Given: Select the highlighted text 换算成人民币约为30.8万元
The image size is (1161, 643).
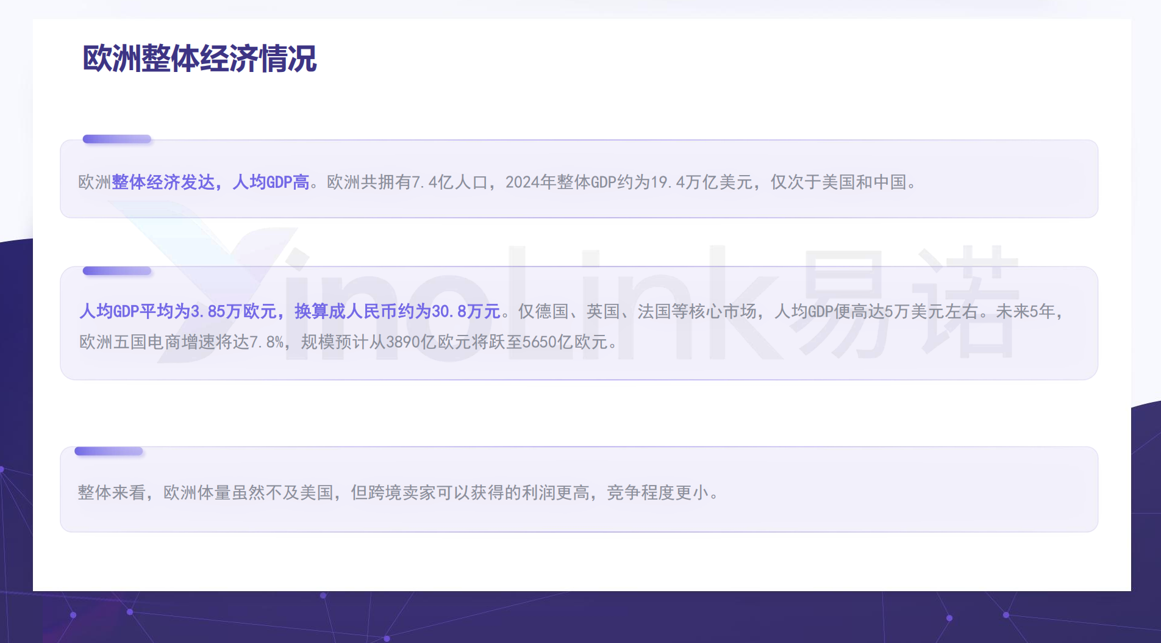Looking at the screenshot, I should (x=397, y=312).
